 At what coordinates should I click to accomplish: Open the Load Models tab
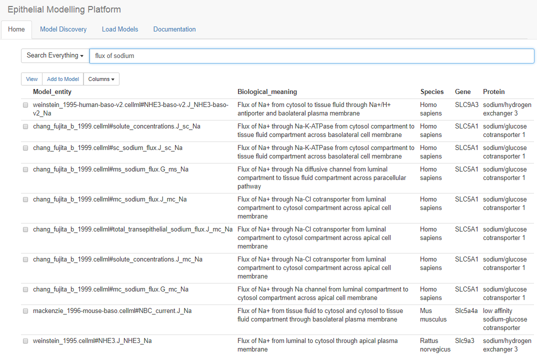point(120,29)
